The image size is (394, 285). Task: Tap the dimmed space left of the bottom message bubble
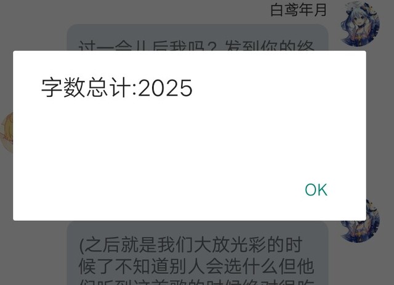33,253
